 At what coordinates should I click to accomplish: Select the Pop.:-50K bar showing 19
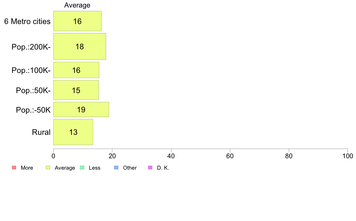coord(81,110)
